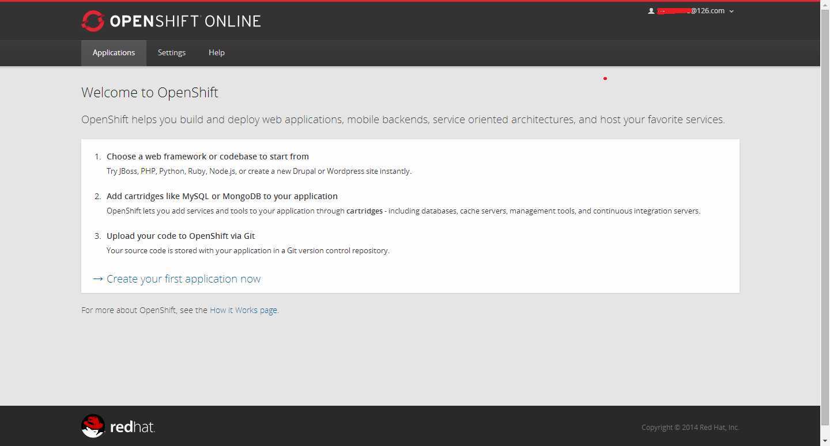The height and width of the screenshot is (446, 830).
Task: Click the user account icon
Action: pyautogui.click(x=651, y=11)
